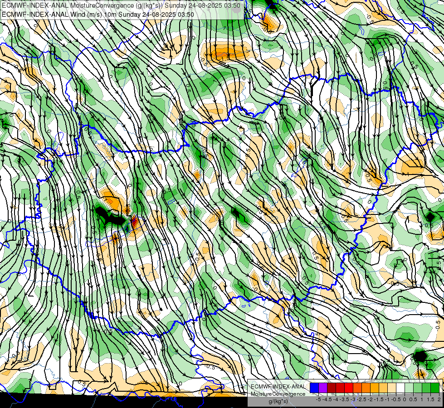Click the '-5' legend scale value

tap(318, 399)
